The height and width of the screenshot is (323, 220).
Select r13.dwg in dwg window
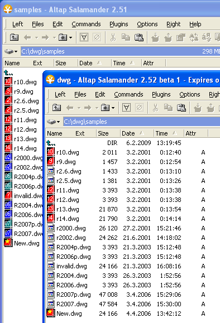tap(68, 209)
